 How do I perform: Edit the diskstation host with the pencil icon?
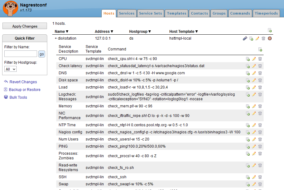[257, 38]
